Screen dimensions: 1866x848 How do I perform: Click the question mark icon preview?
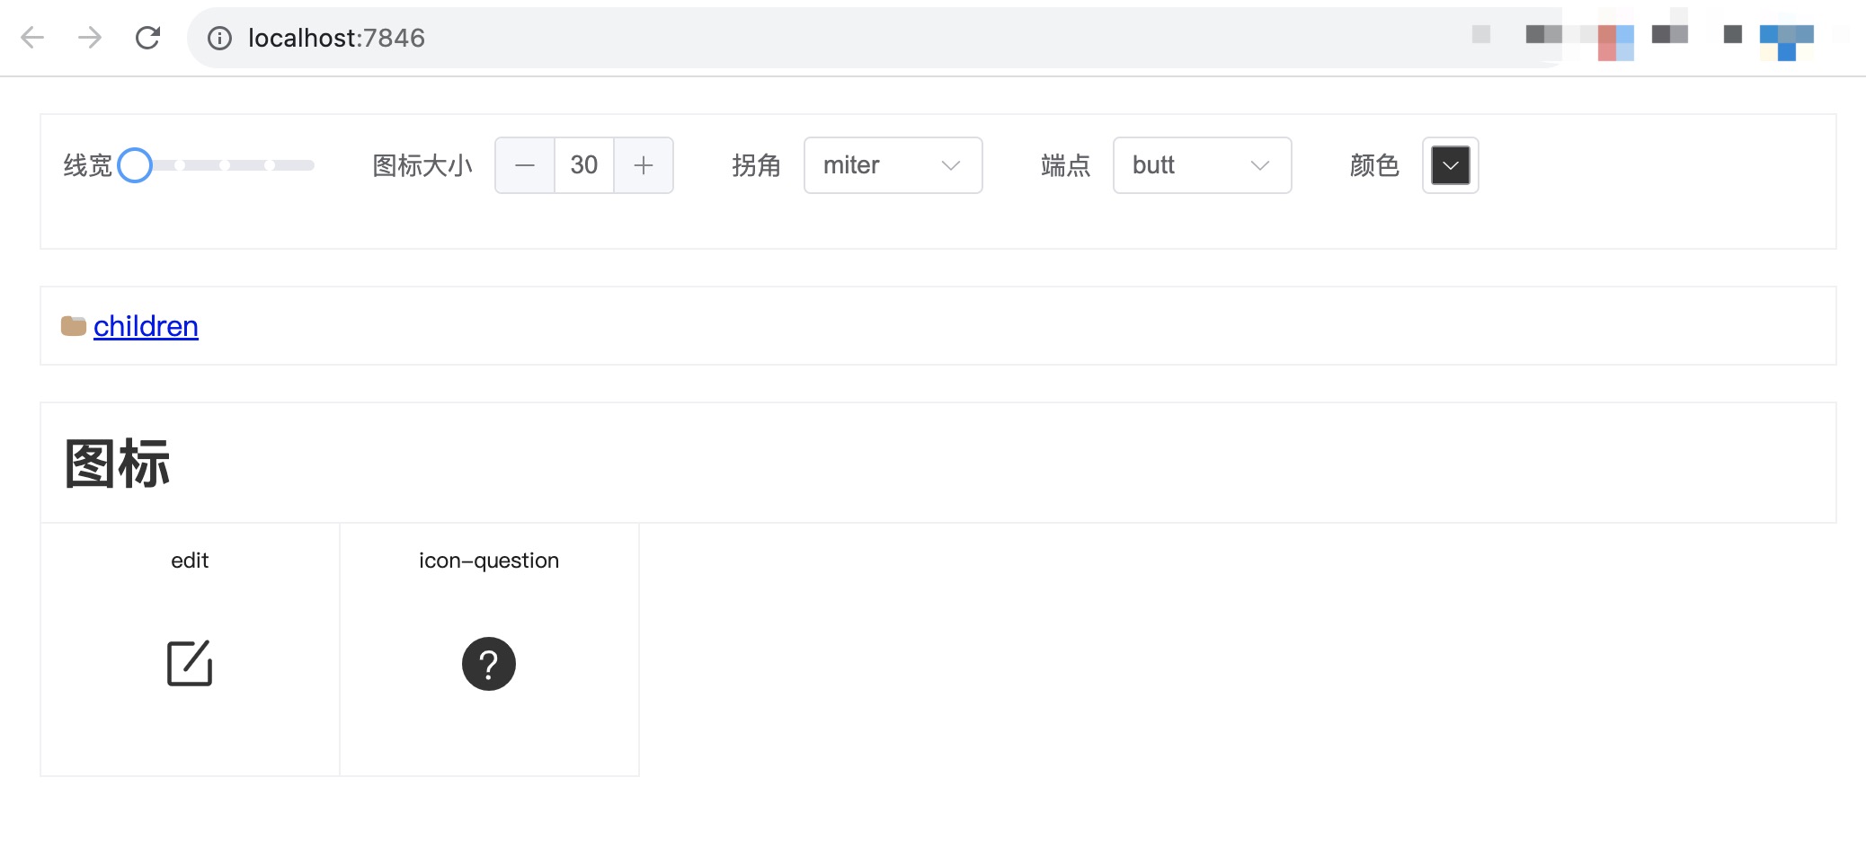click(x=488, y=664)
